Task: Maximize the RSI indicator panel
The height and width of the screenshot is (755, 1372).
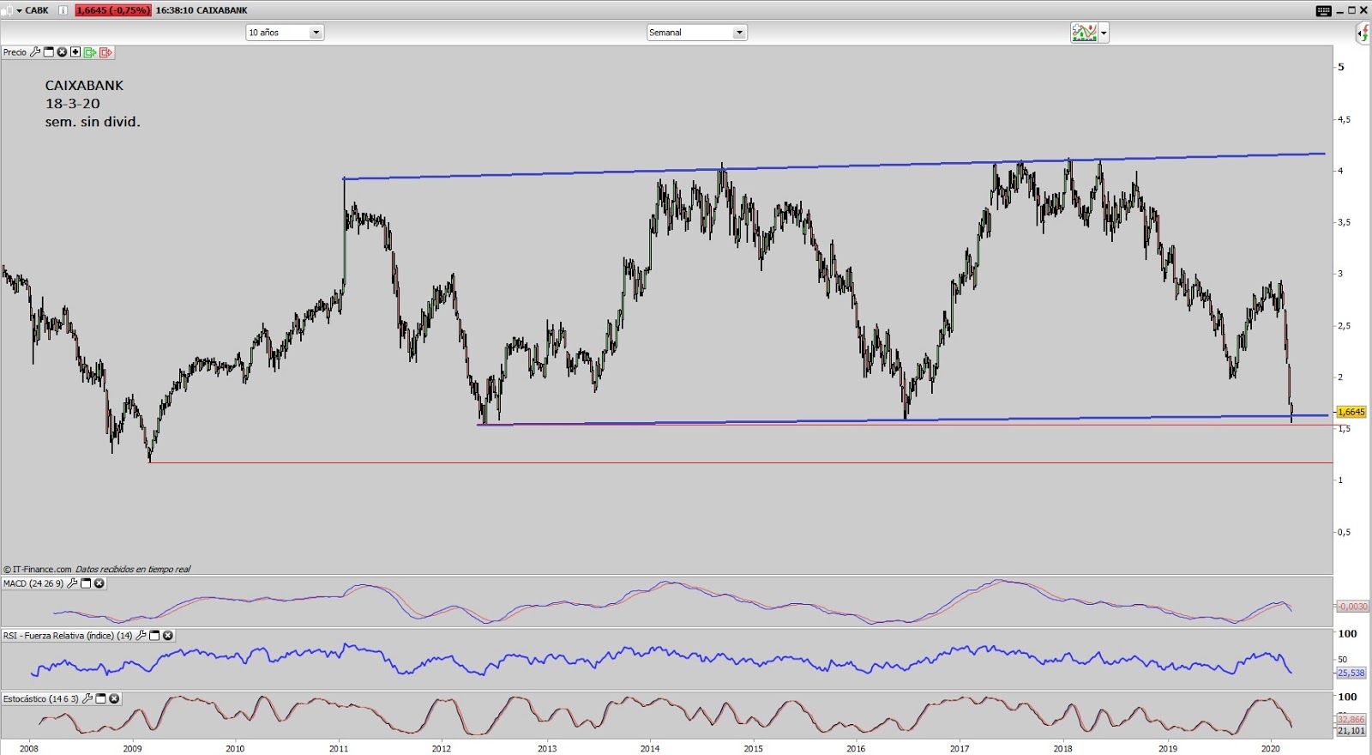Action: [154, 636]
